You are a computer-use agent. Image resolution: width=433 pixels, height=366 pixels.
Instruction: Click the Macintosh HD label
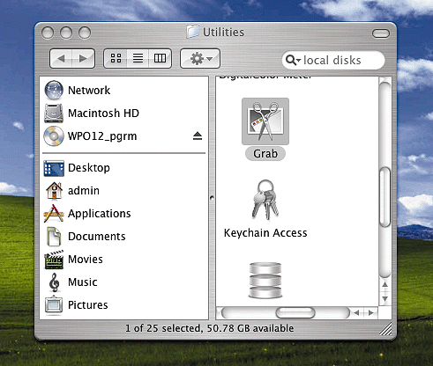click(103, 113)
